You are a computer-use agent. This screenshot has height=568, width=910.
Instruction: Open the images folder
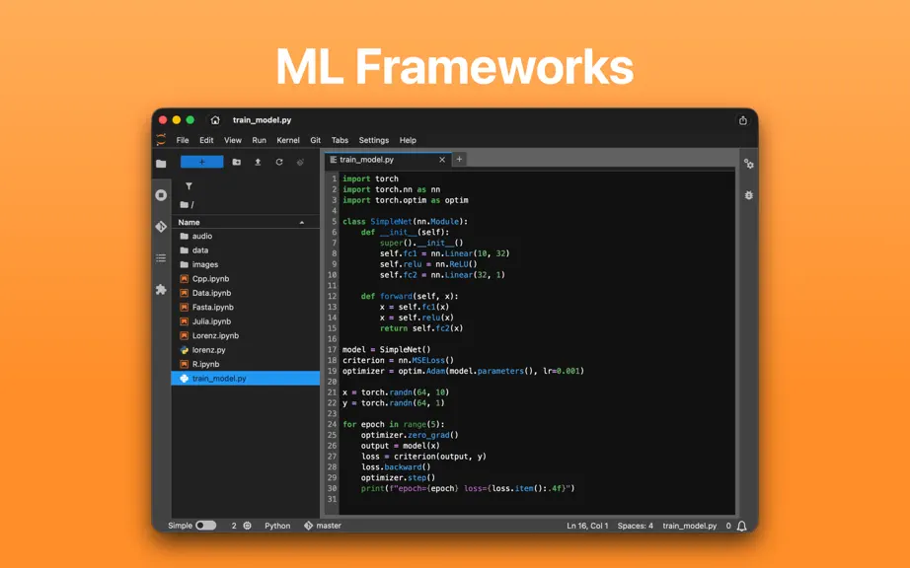pyautogui.click(x=245, y=264)
